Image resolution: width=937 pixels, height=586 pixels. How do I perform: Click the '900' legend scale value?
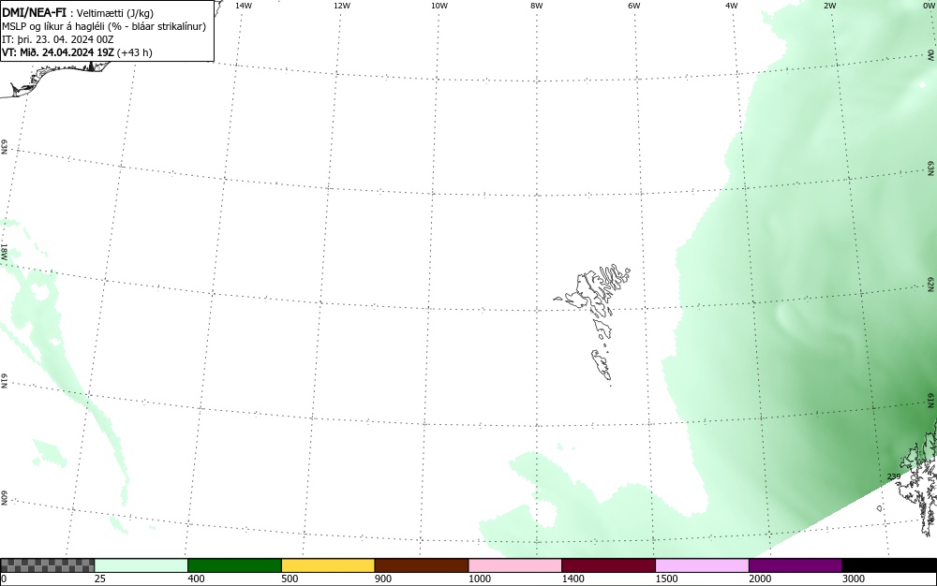[x=383, y=579]
